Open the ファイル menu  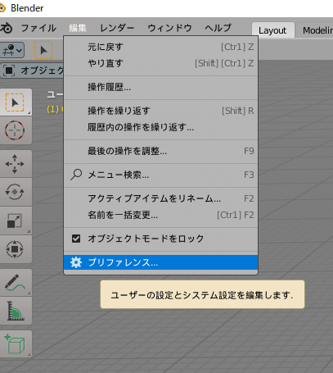tap(38, 28)
